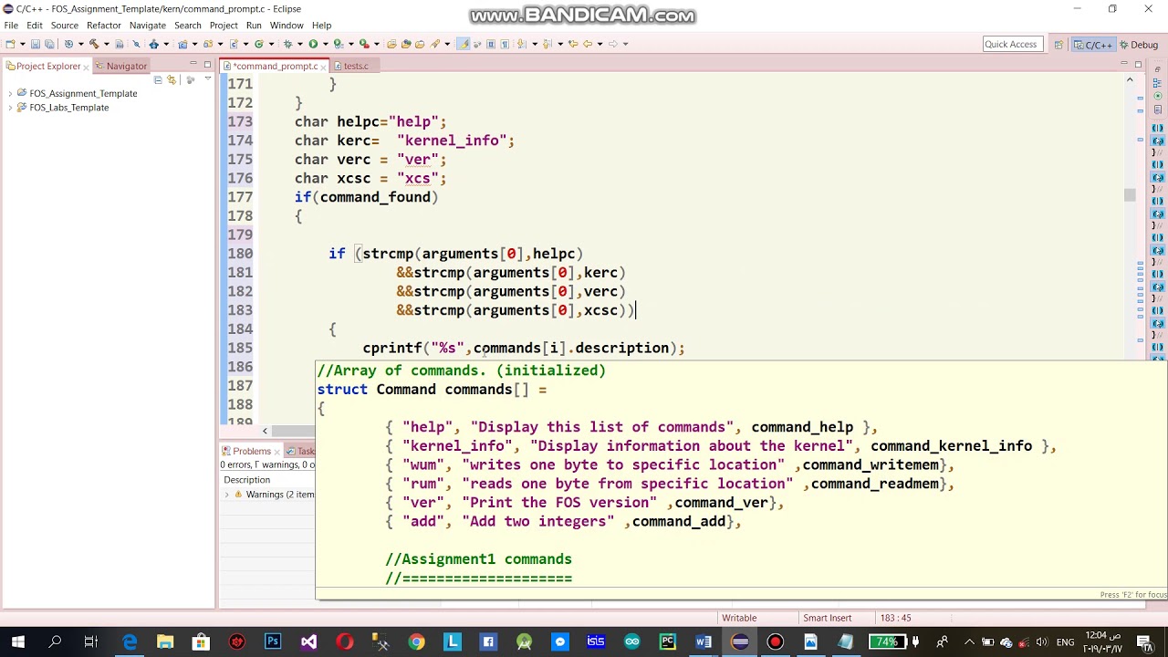Image resolution: width=1168 pixels, height=657 pixels.
Task: Click cursor position 183 : 45 in status bar
Action: (x=895, y=618)
